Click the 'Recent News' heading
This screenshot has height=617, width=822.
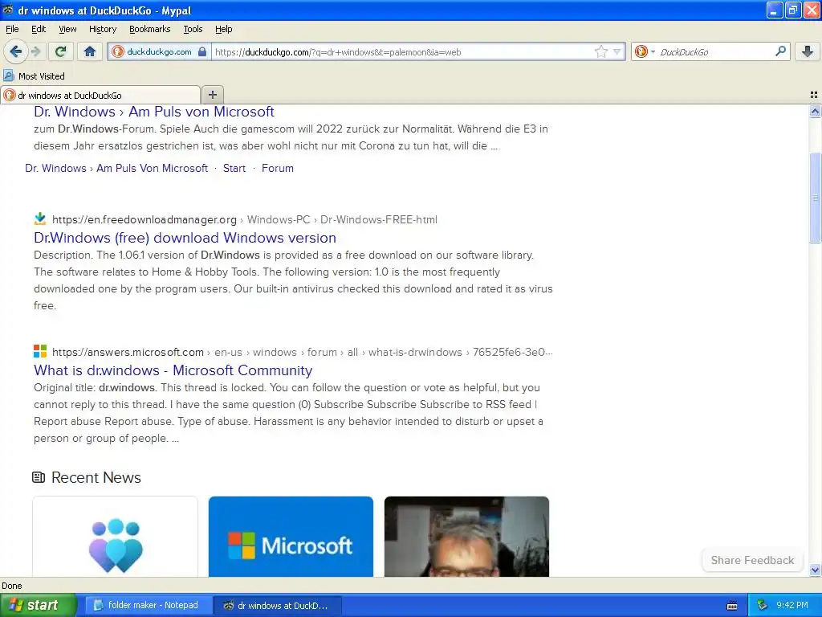(x=96, y=477)
